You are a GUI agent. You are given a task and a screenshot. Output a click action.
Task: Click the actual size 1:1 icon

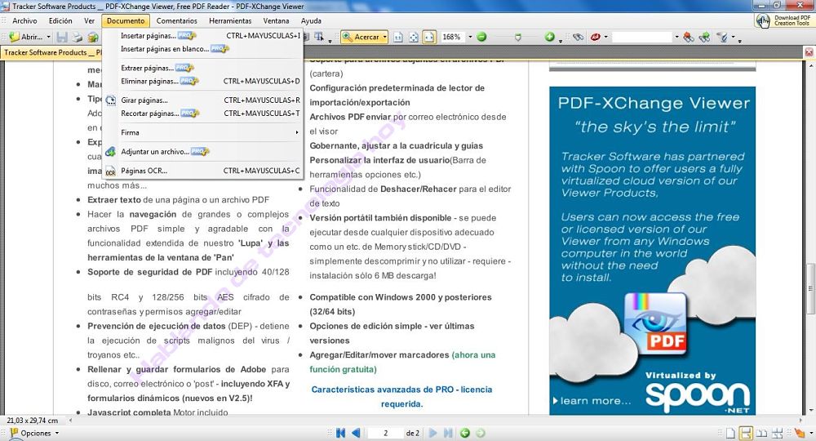pyautogui.click(x=398, y=37)
